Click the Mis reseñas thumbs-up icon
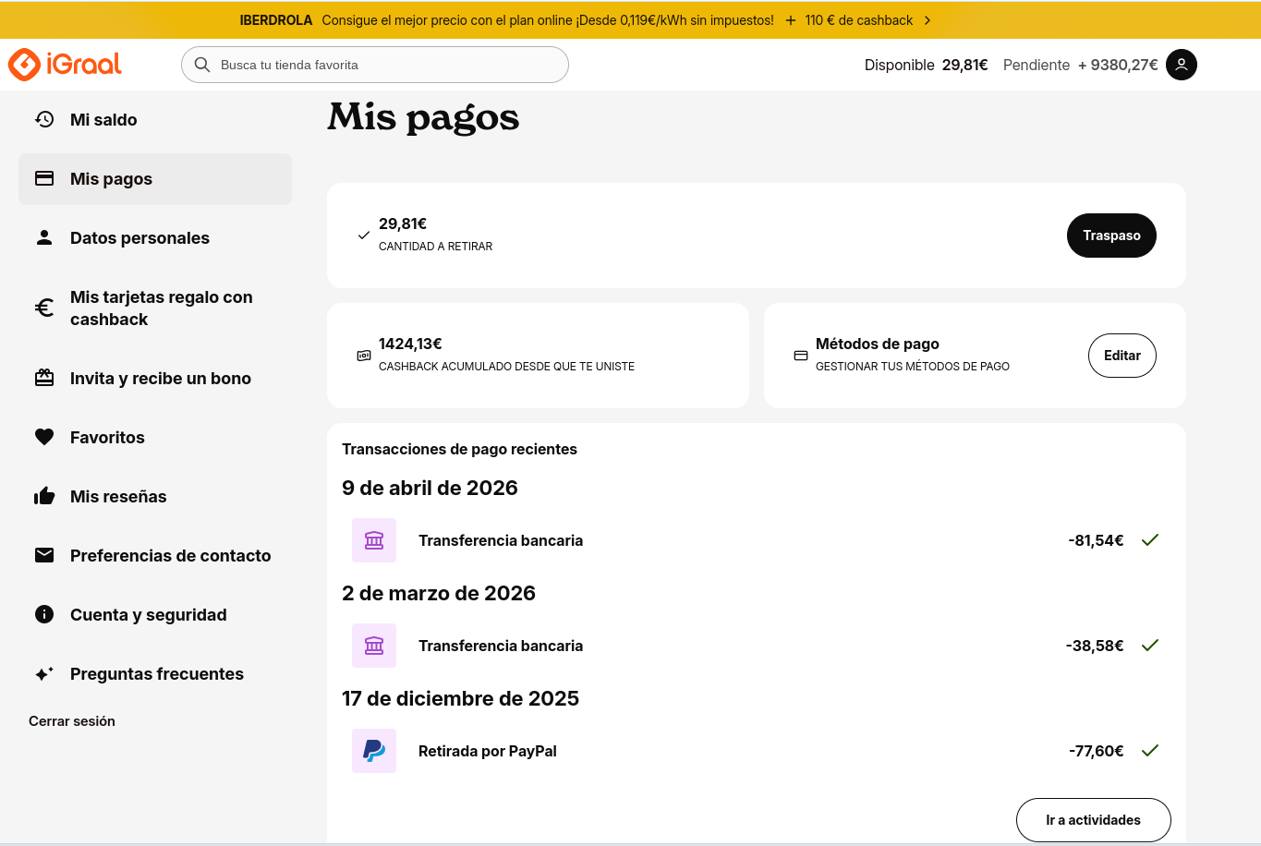The height and width of the screenshot is (846, 1261). (43, 496)
